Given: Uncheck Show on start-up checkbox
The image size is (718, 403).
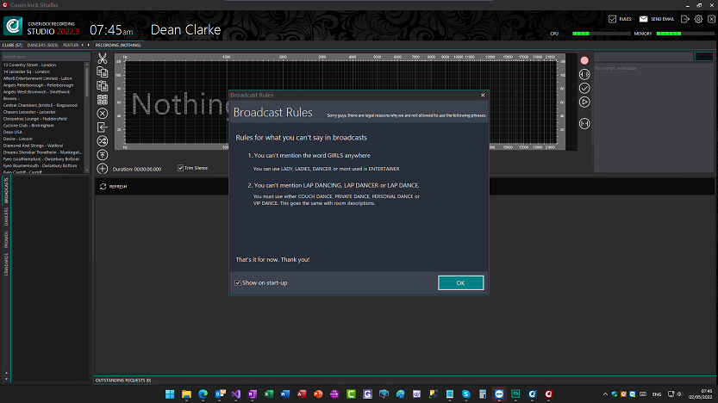Looking at the screenshot, I should 238,283.
